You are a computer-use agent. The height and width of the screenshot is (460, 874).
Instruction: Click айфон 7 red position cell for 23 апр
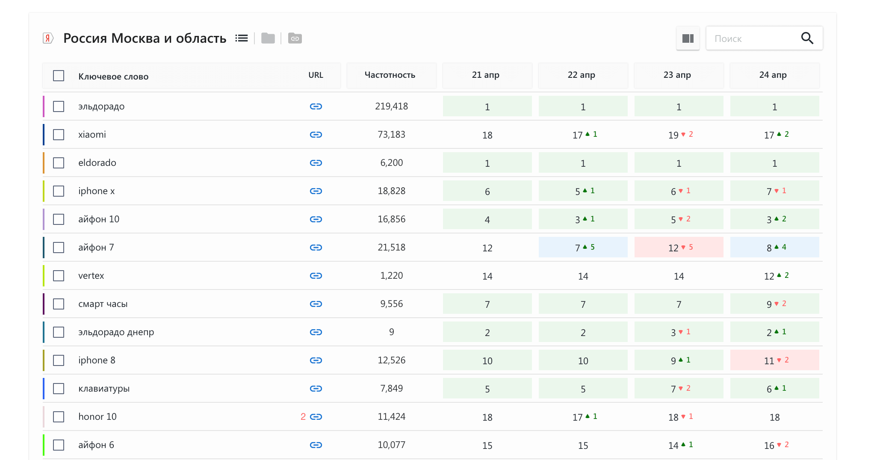click(x=679, y=248)
